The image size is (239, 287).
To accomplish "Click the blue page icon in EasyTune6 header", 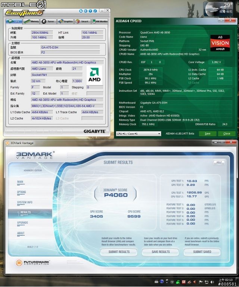I will [x=81, y=11].
